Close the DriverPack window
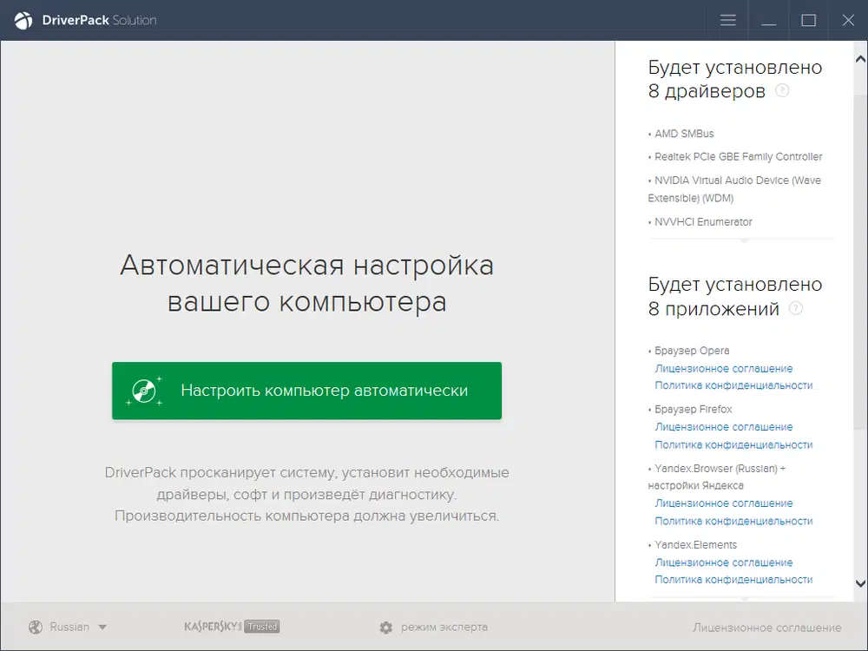 pos(848,21)
